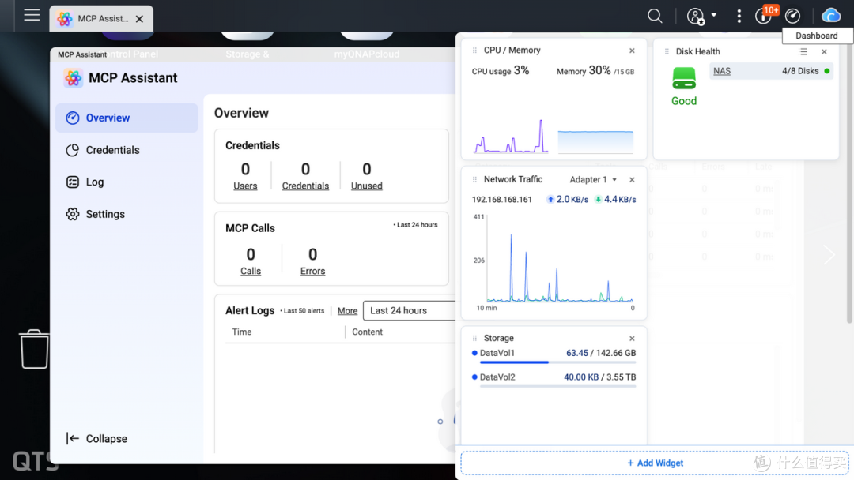The width and height of the screenshot is (854, 480).
Task: Open the Last 24 hours alert filter
Action: [409, 310]
